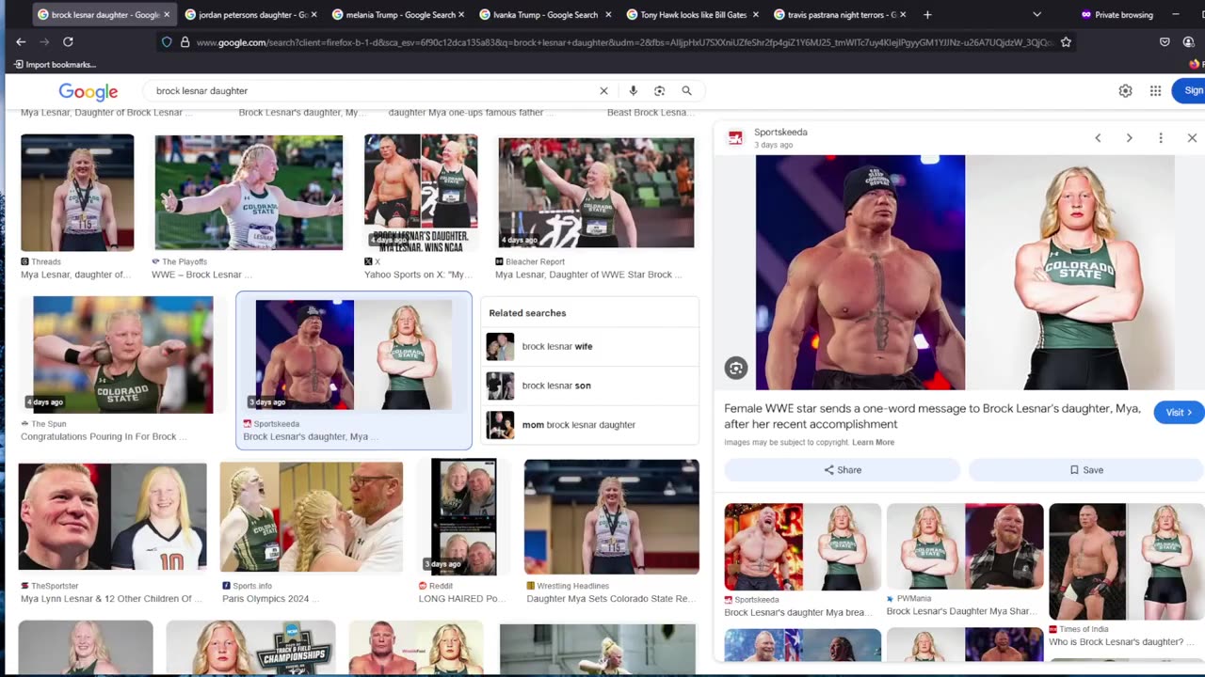The width and height of the screenshot is (1205, 677).
Task: Close the melania Trump tab
Action: point(463,14)
